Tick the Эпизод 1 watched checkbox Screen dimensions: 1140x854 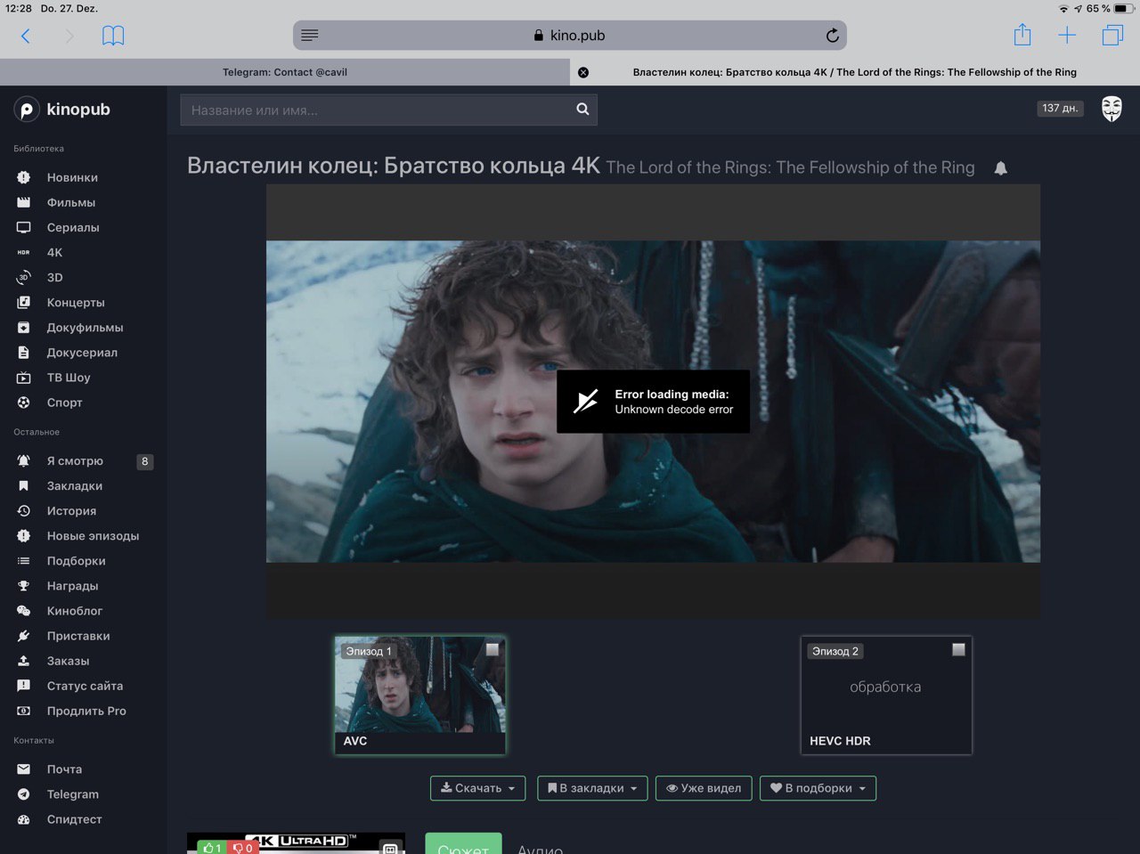point(492,649)
